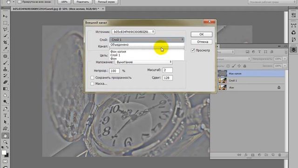Toggle lock image pixels brush icon
The image size is (298, 168).
pyautogui.click(x=234, y=66)
